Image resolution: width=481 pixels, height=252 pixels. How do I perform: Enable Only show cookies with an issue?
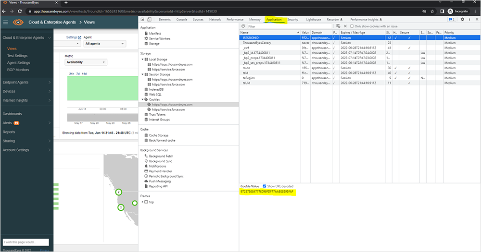352,26
